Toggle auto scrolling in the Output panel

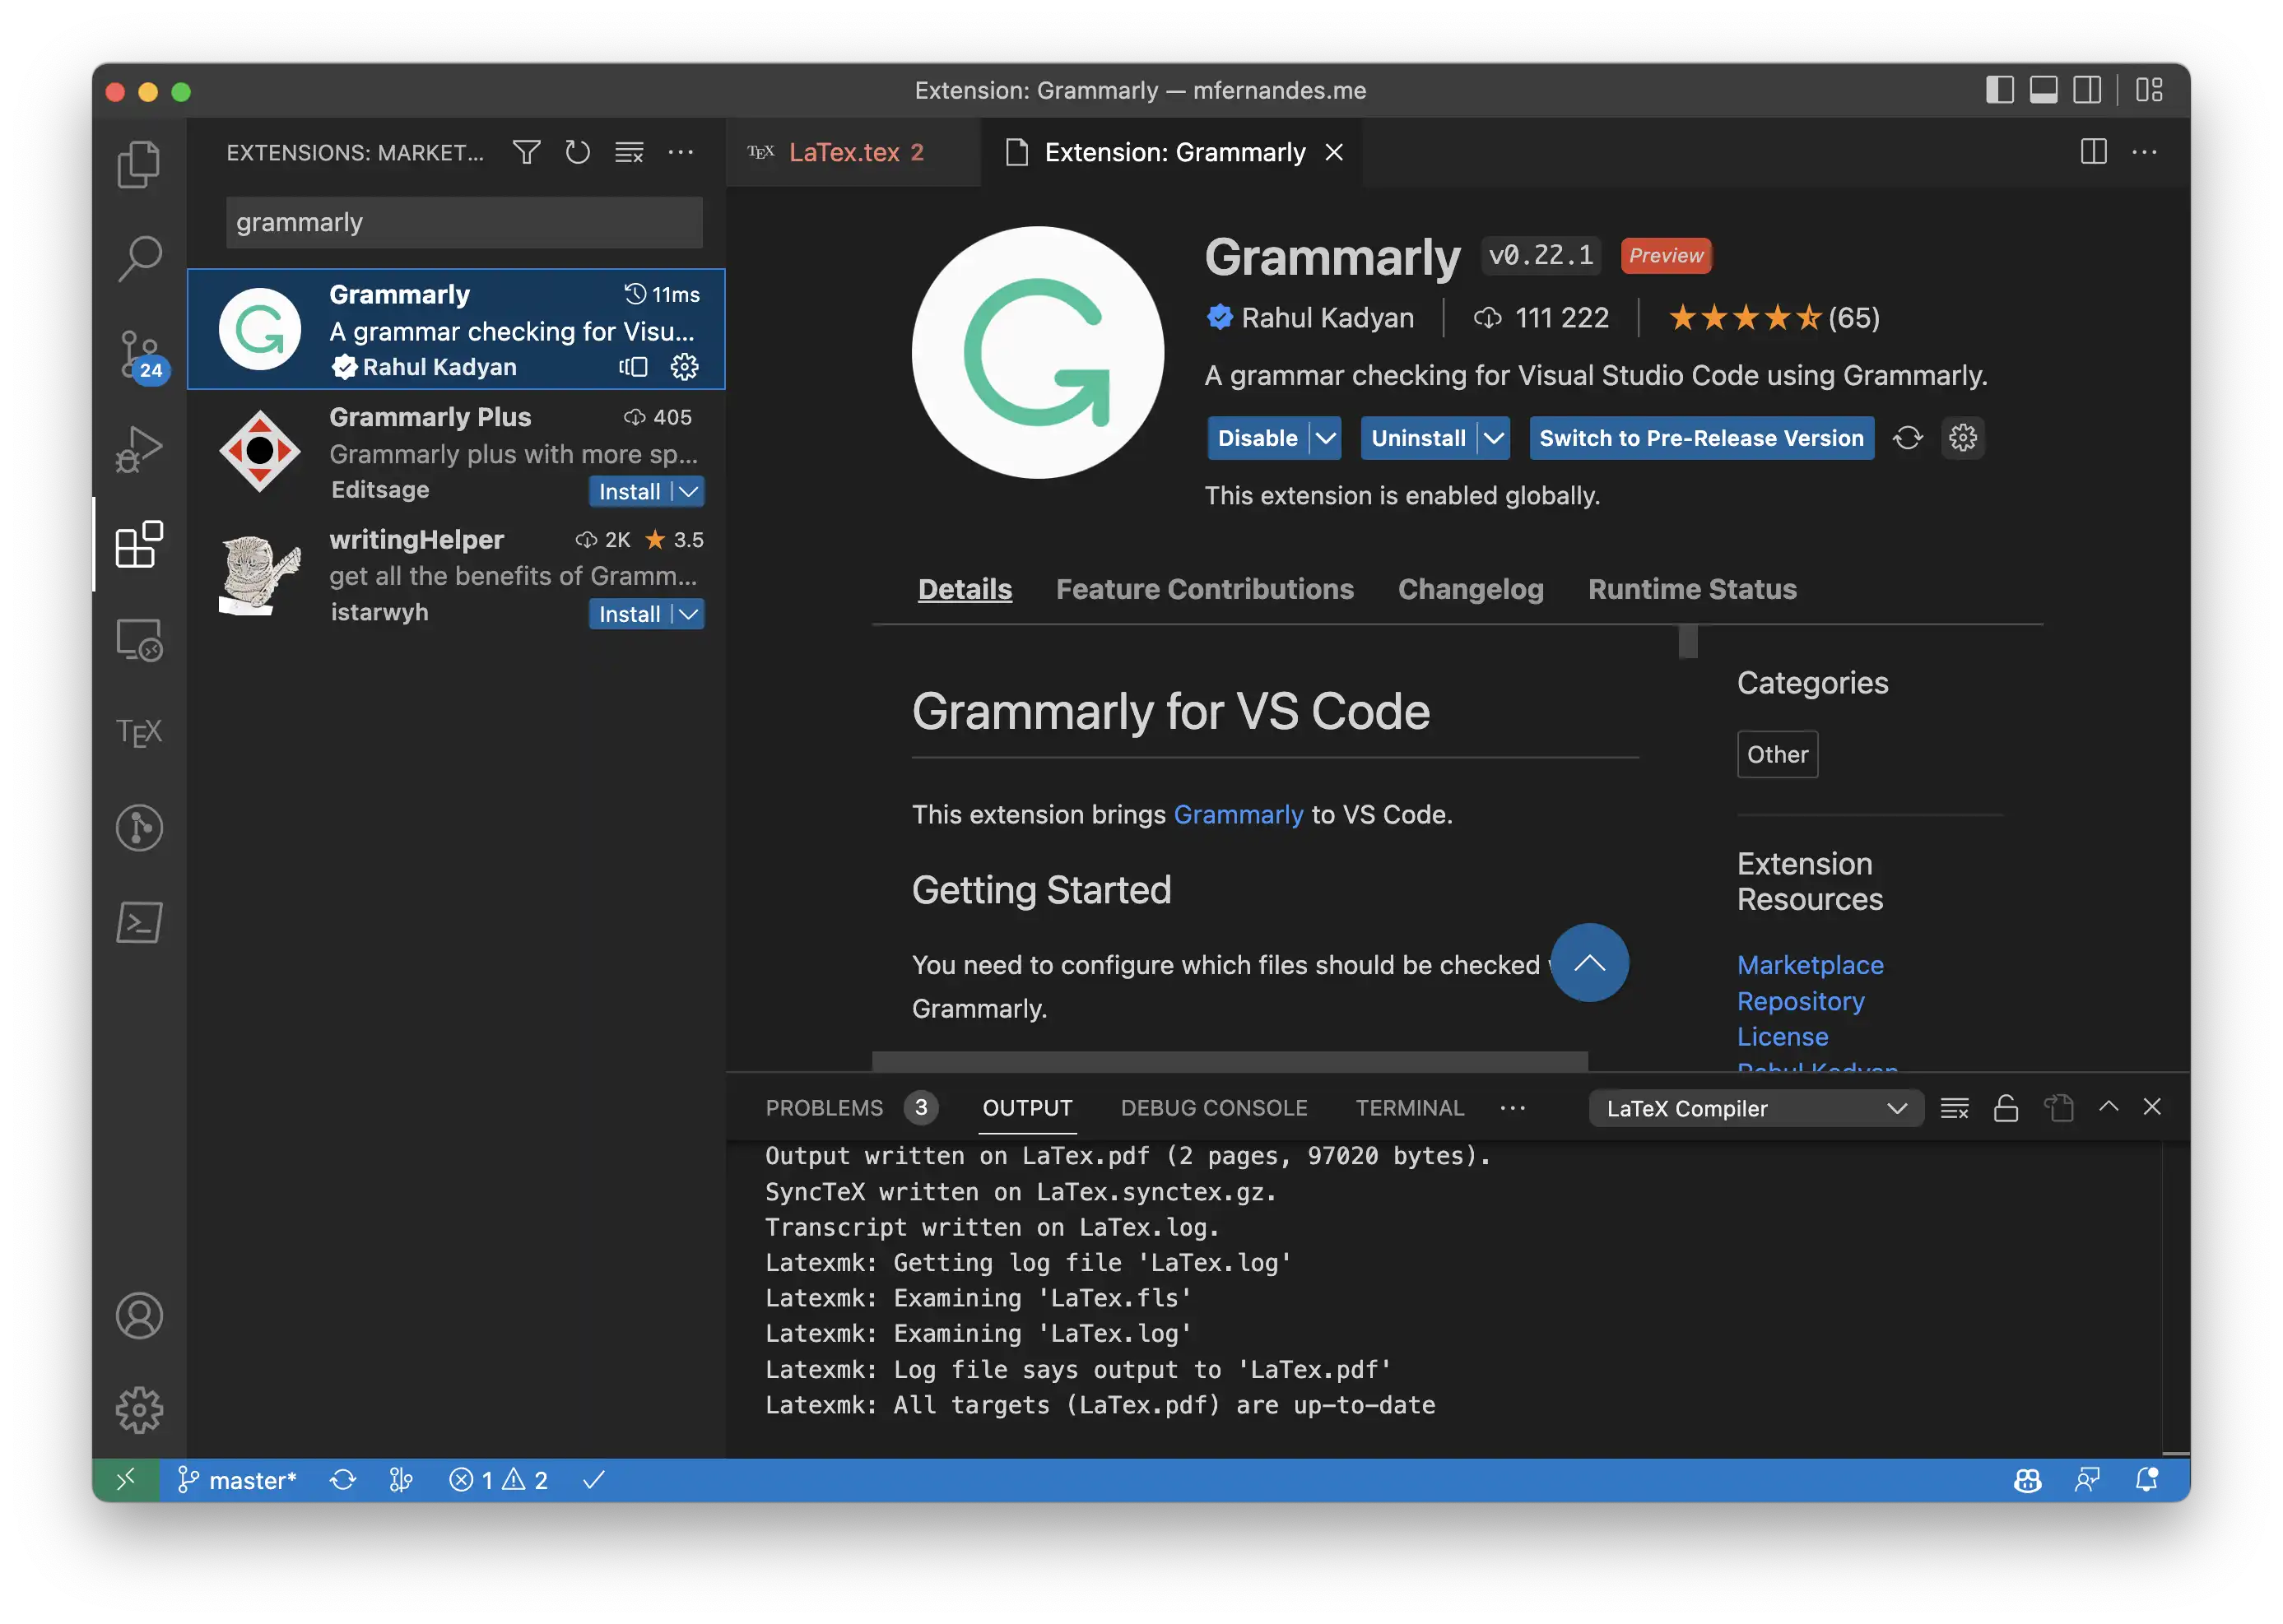click(x=2005, y=1108)
